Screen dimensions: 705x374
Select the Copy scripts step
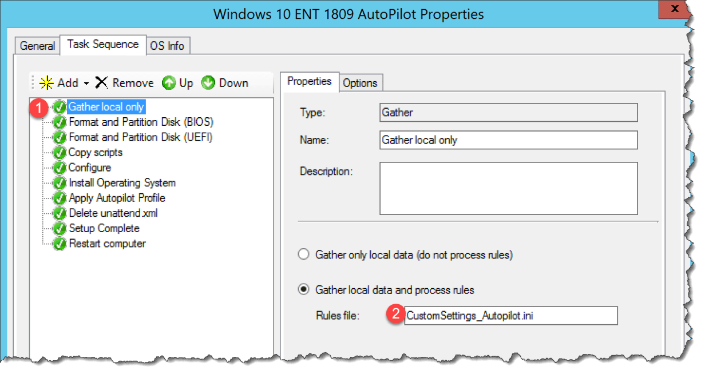pos(96,152)
